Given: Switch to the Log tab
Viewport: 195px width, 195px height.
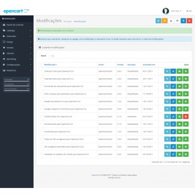Looking at the screenshot, I should click(x=52, y=56).
